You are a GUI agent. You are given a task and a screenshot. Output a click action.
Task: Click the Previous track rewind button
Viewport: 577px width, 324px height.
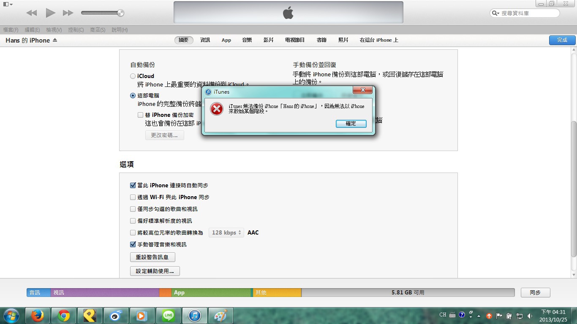pyautogui.click(x=32, y=13)
